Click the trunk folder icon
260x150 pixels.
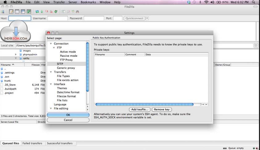tap(2, 81)
